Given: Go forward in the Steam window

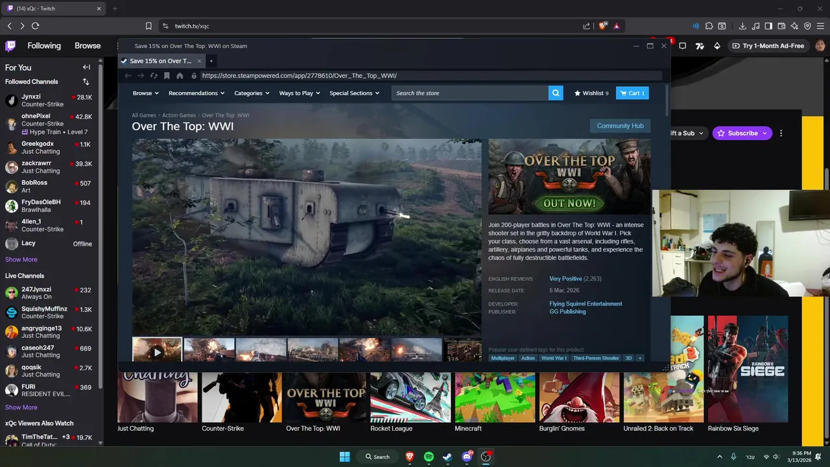Looking at the screenshot, I should pos(141,76).
